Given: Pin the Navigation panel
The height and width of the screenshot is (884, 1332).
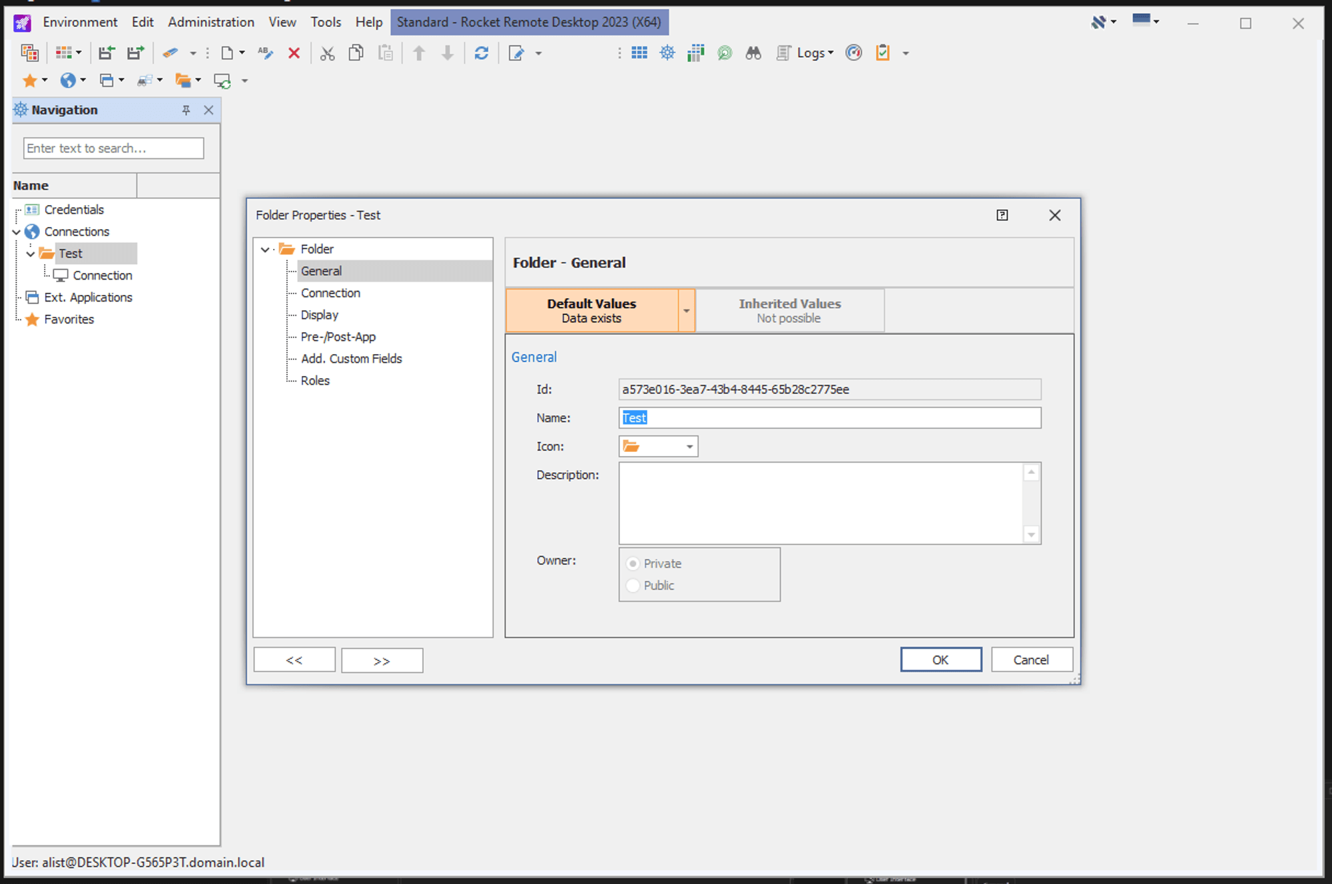Looking at the screenshot, I should (186, 110).
